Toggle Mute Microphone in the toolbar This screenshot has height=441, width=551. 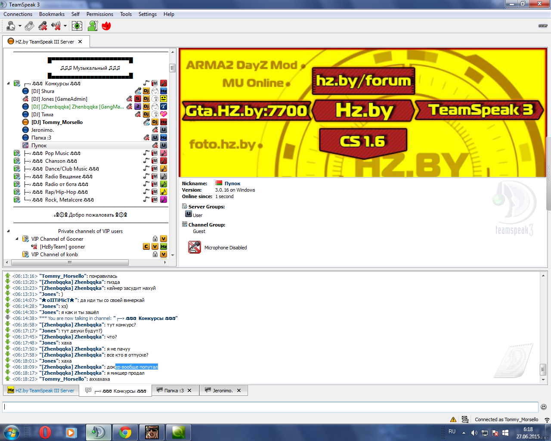(x=43, y=26)
